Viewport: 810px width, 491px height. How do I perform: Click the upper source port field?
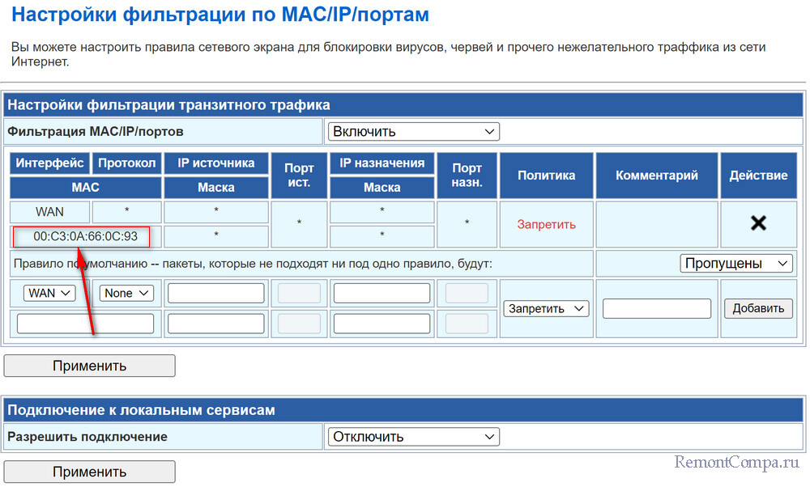point(299,293)
